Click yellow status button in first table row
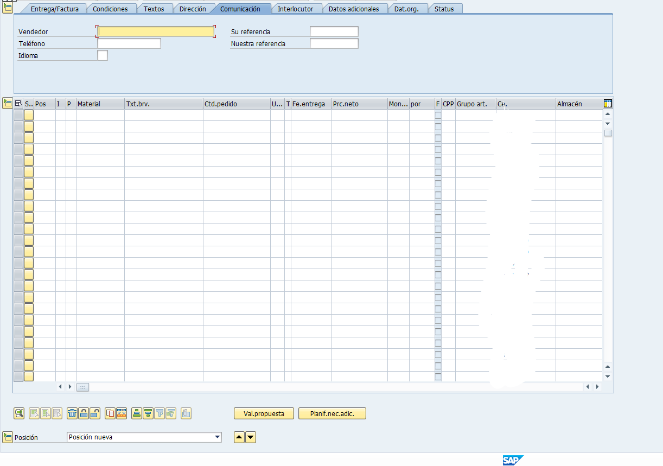This screenshot has width=663, height=466. tap(29, 115)
